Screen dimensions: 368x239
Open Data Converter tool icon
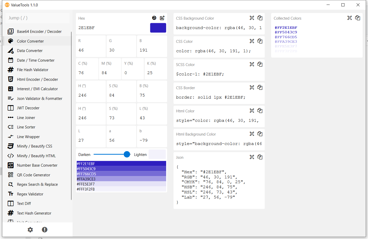pyautogui.click(x=10, y=51)
